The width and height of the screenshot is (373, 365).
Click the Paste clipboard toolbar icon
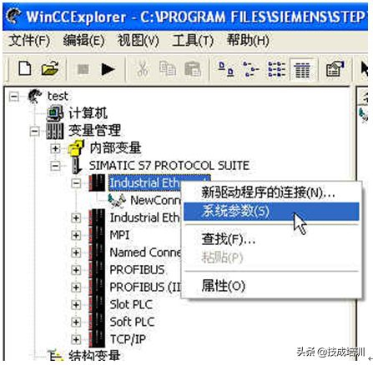click(193, 69)
